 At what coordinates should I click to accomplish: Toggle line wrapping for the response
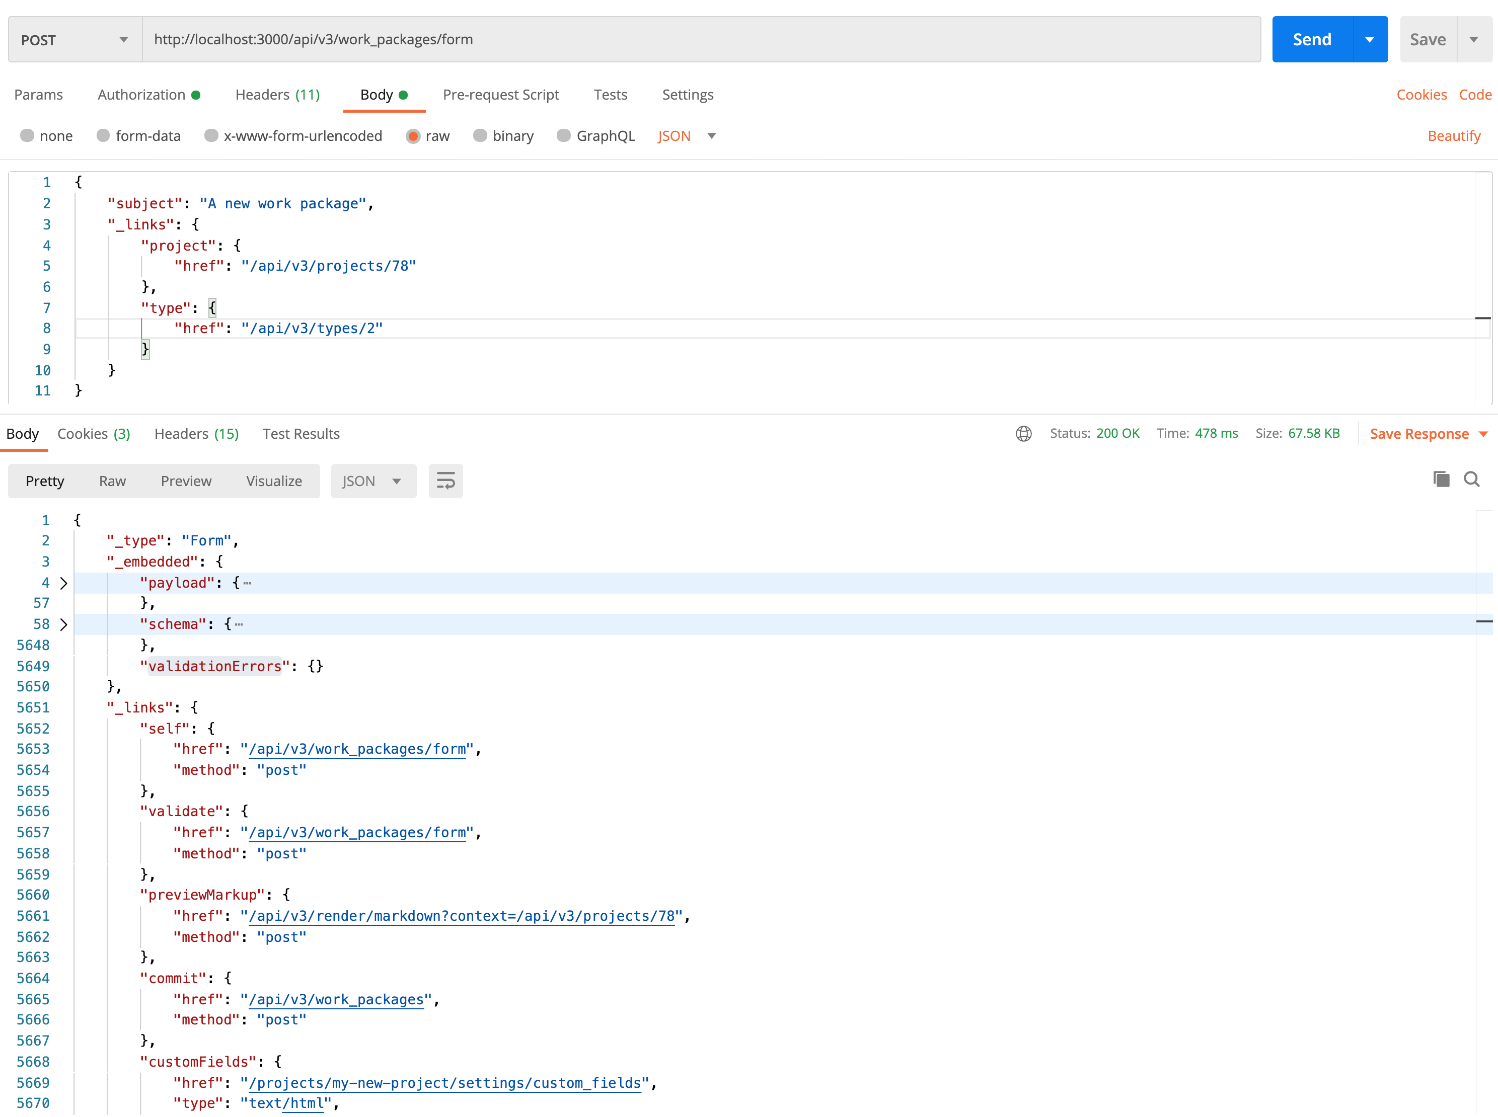click(445, 481)
